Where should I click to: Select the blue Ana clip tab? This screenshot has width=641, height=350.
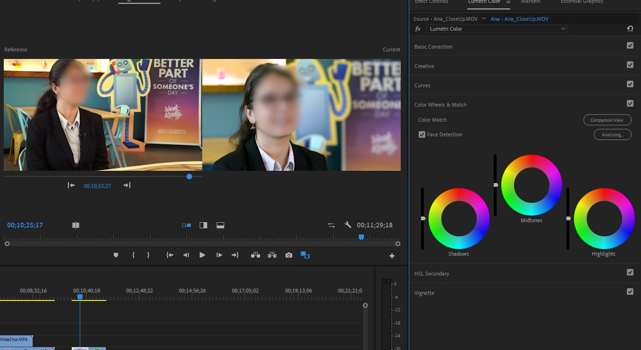coord(520,19)
